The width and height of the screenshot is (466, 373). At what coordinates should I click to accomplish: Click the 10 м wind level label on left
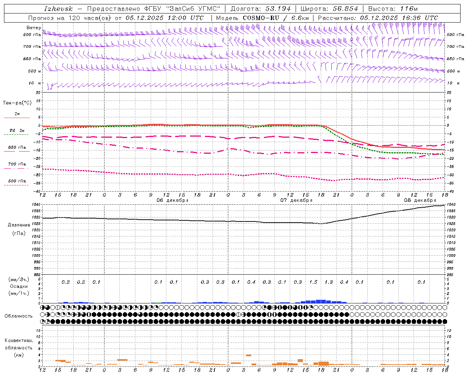[35, 83]
